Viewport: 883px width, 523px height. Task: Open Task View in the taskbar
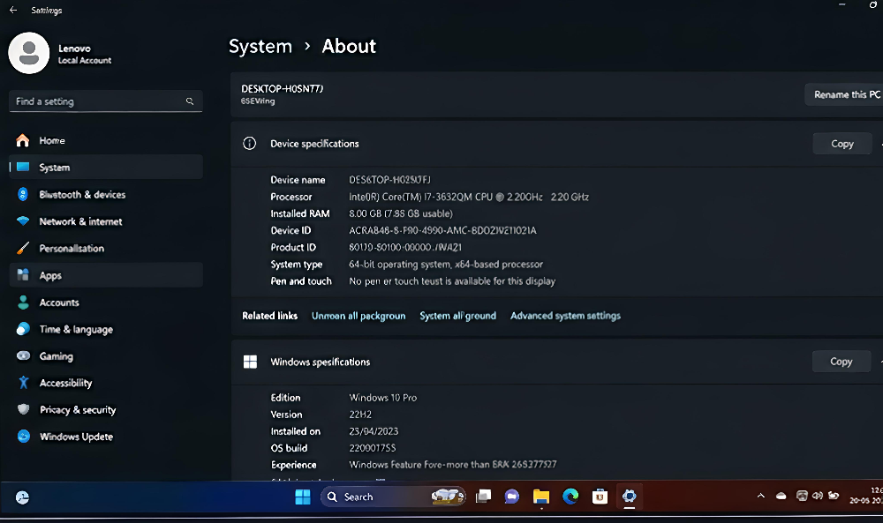[483, 497]
